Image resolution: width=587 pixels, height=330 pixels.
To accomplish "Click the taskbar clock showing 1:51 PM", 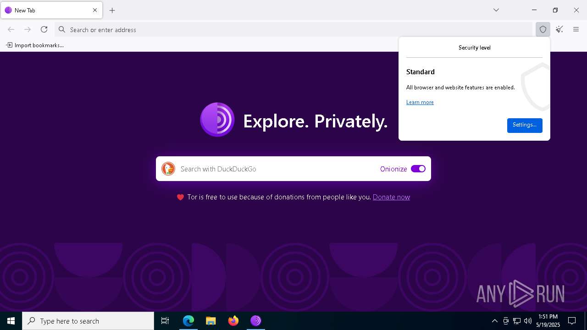I will [548, 321].
